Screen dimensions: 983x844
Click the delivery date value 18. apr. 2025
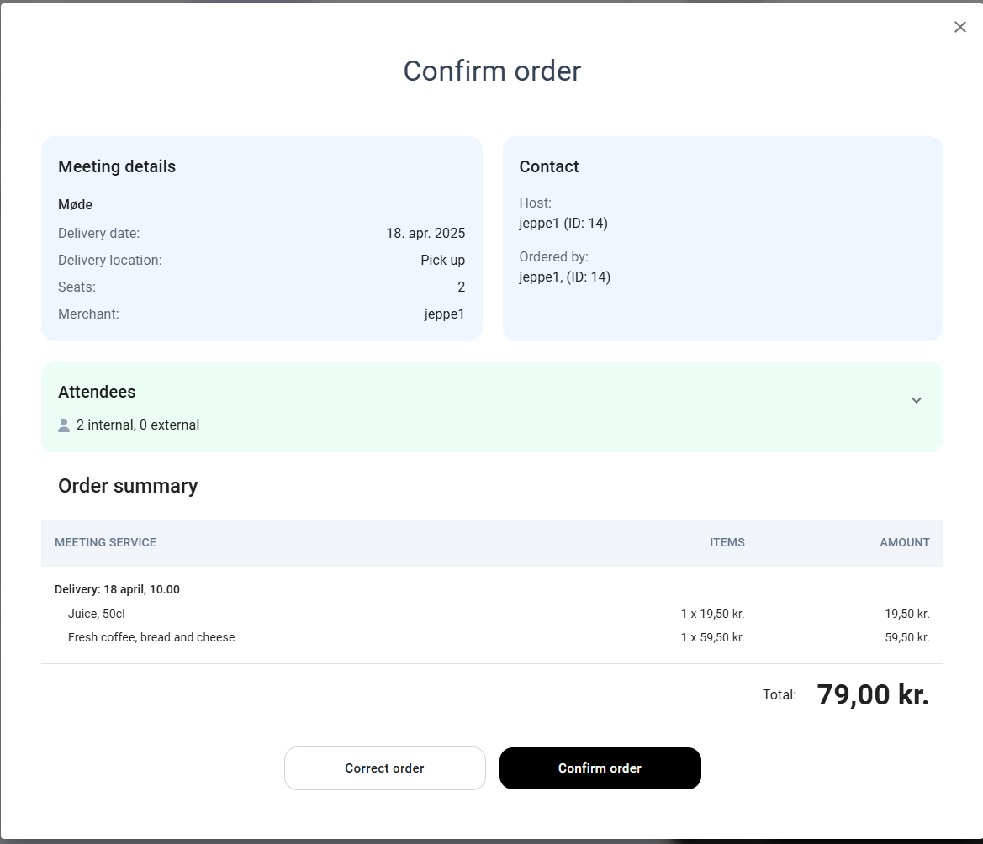tap(425, 233)
